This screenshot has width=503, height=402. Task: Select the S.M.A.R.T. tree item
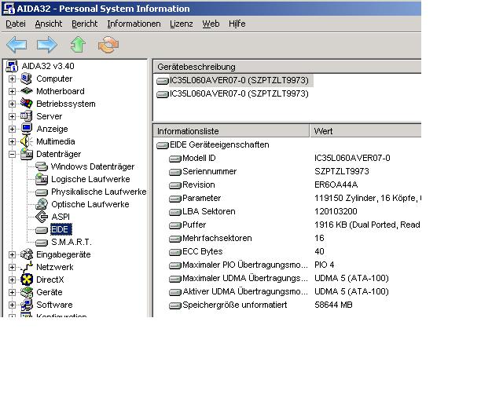(72, 242)
